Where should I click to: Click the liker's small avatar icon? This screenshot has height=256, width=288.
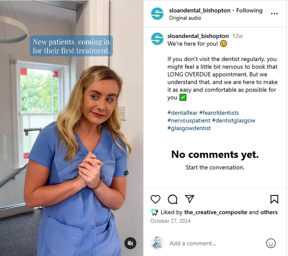click(155, 212)
